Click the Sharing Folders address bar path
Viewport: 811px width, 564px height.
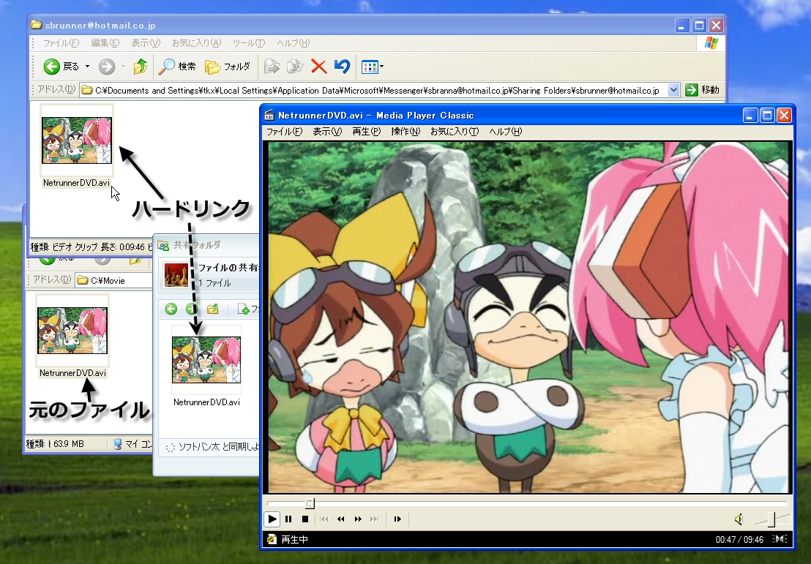pos(377,91)
